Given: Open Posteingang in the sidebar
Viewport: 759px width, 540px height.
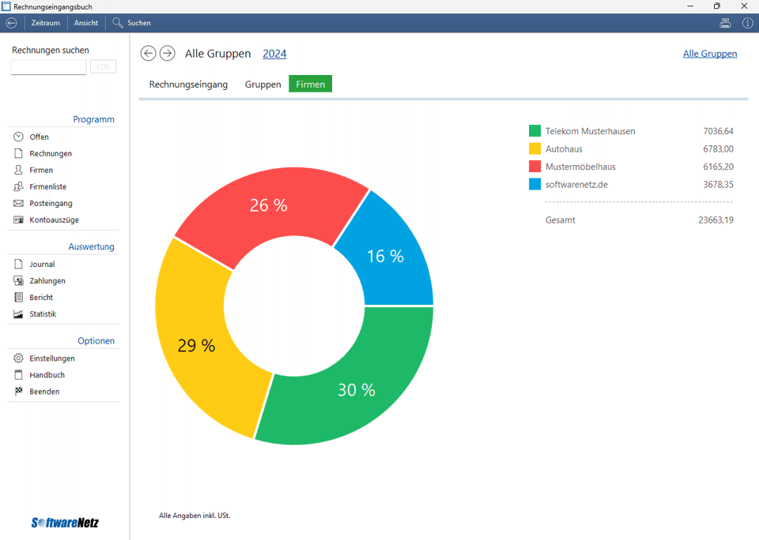Looking at the screenshot, I should click(x=51, y=204).
